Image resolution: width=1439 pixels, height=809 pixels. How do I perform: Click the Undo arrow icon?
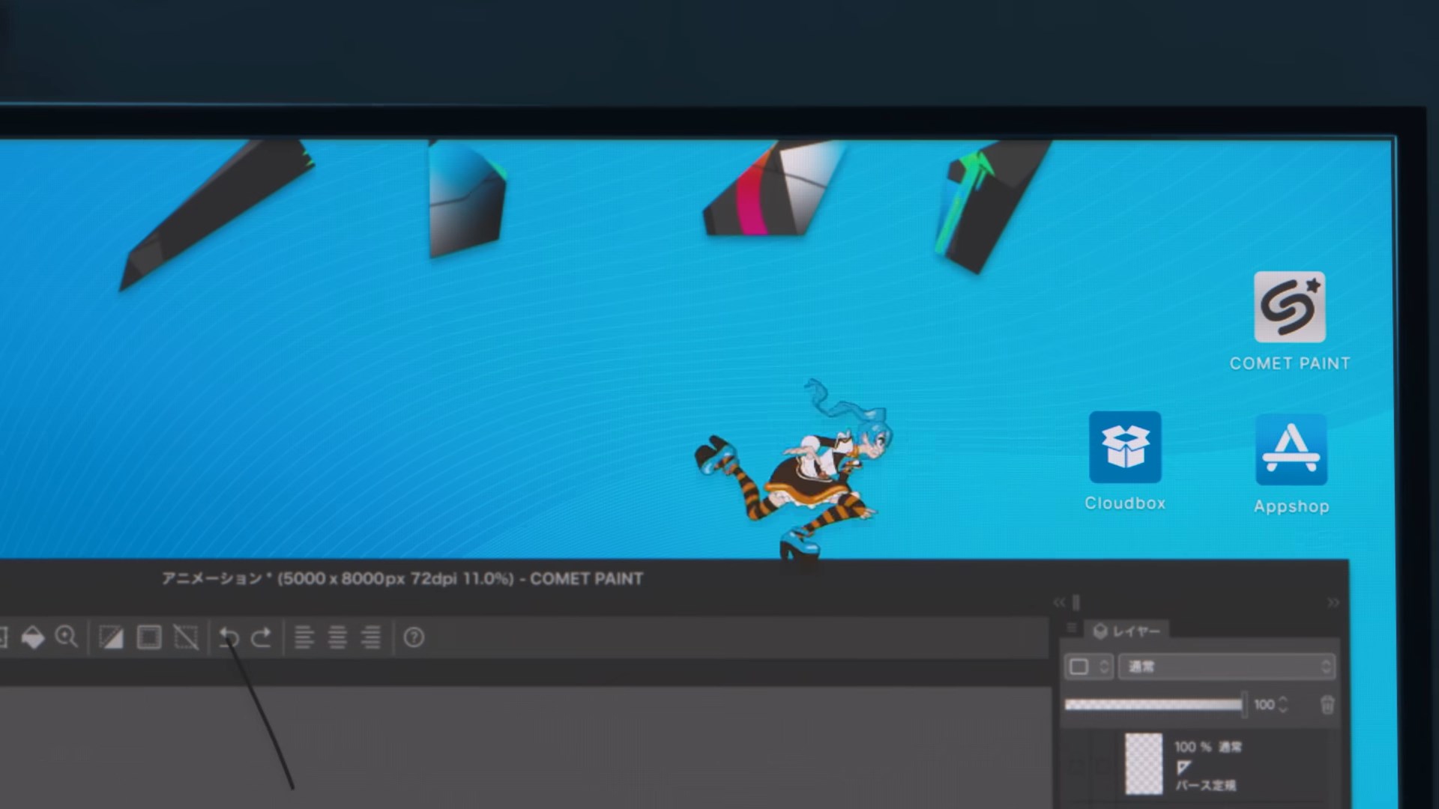point(229,637)
